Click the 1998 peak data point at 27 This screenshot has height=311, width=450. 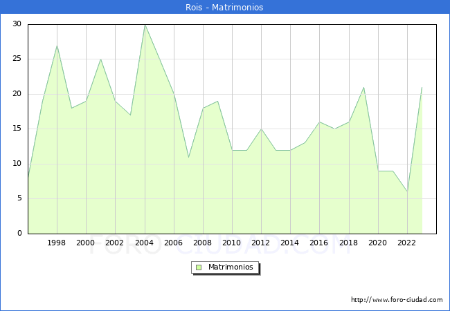tap(57, 46)
